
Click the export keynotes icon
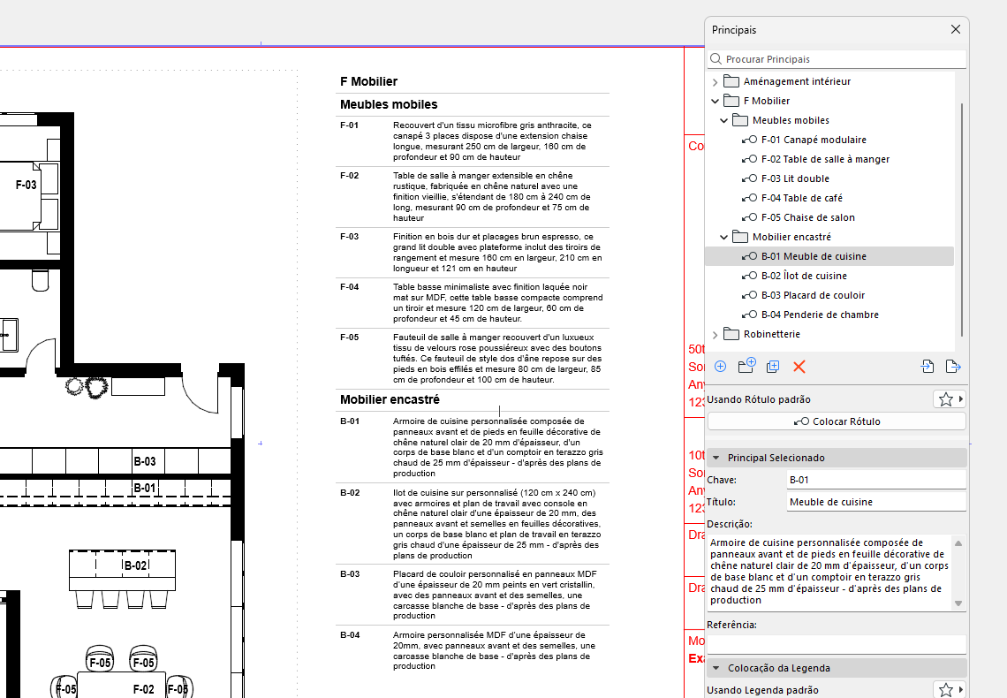pyautogui.click(x=953, y=367)
